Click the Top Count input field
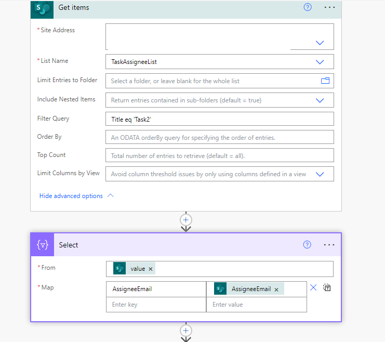This screenshot has width=385, height=342. click(x=219, y=155)
